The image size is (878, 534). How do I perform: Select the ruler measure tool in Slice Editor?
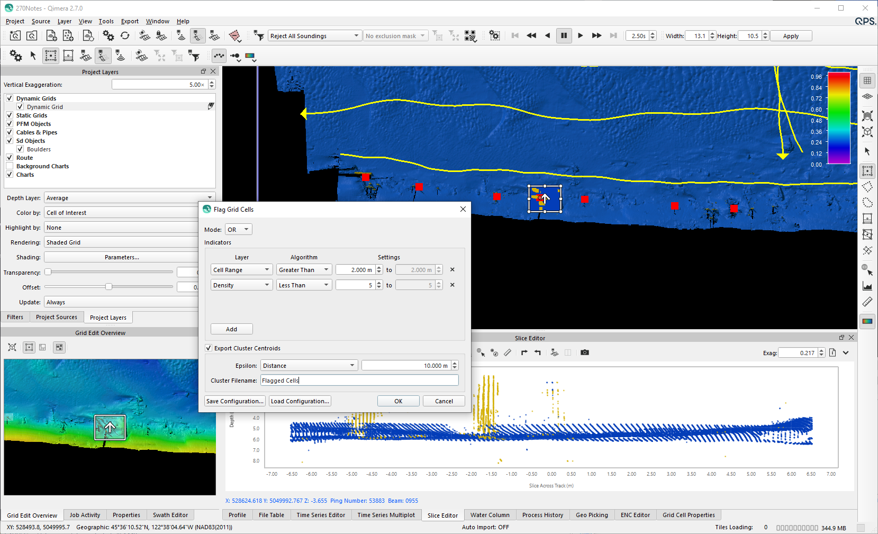coord(508,352)
